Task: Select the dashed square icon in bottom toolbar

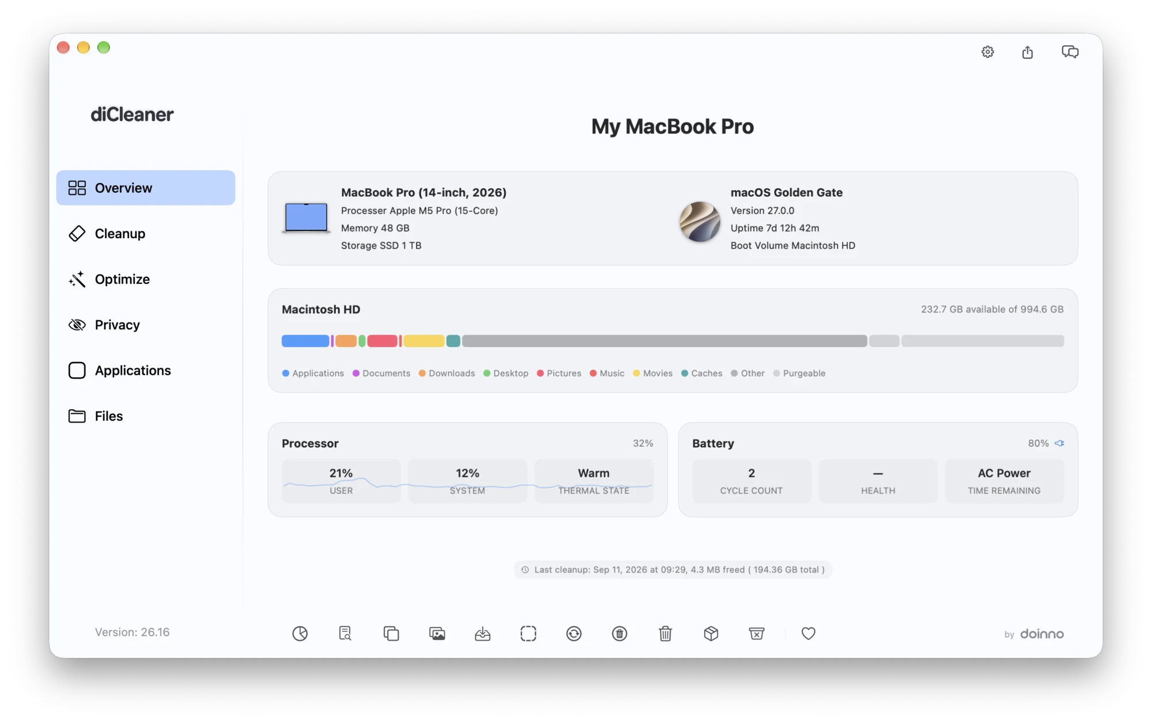Action: click(x=528, y=633)
